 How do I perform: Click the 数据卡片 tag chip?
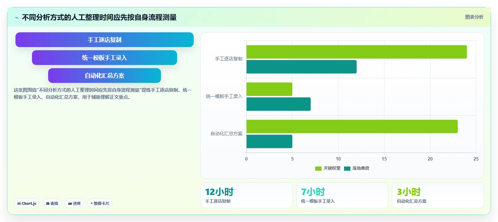(x=100, y=203)
